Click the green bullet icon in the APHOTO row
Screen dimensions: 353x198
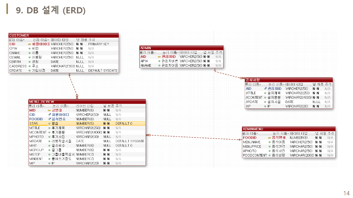click(x=270, y=151)
